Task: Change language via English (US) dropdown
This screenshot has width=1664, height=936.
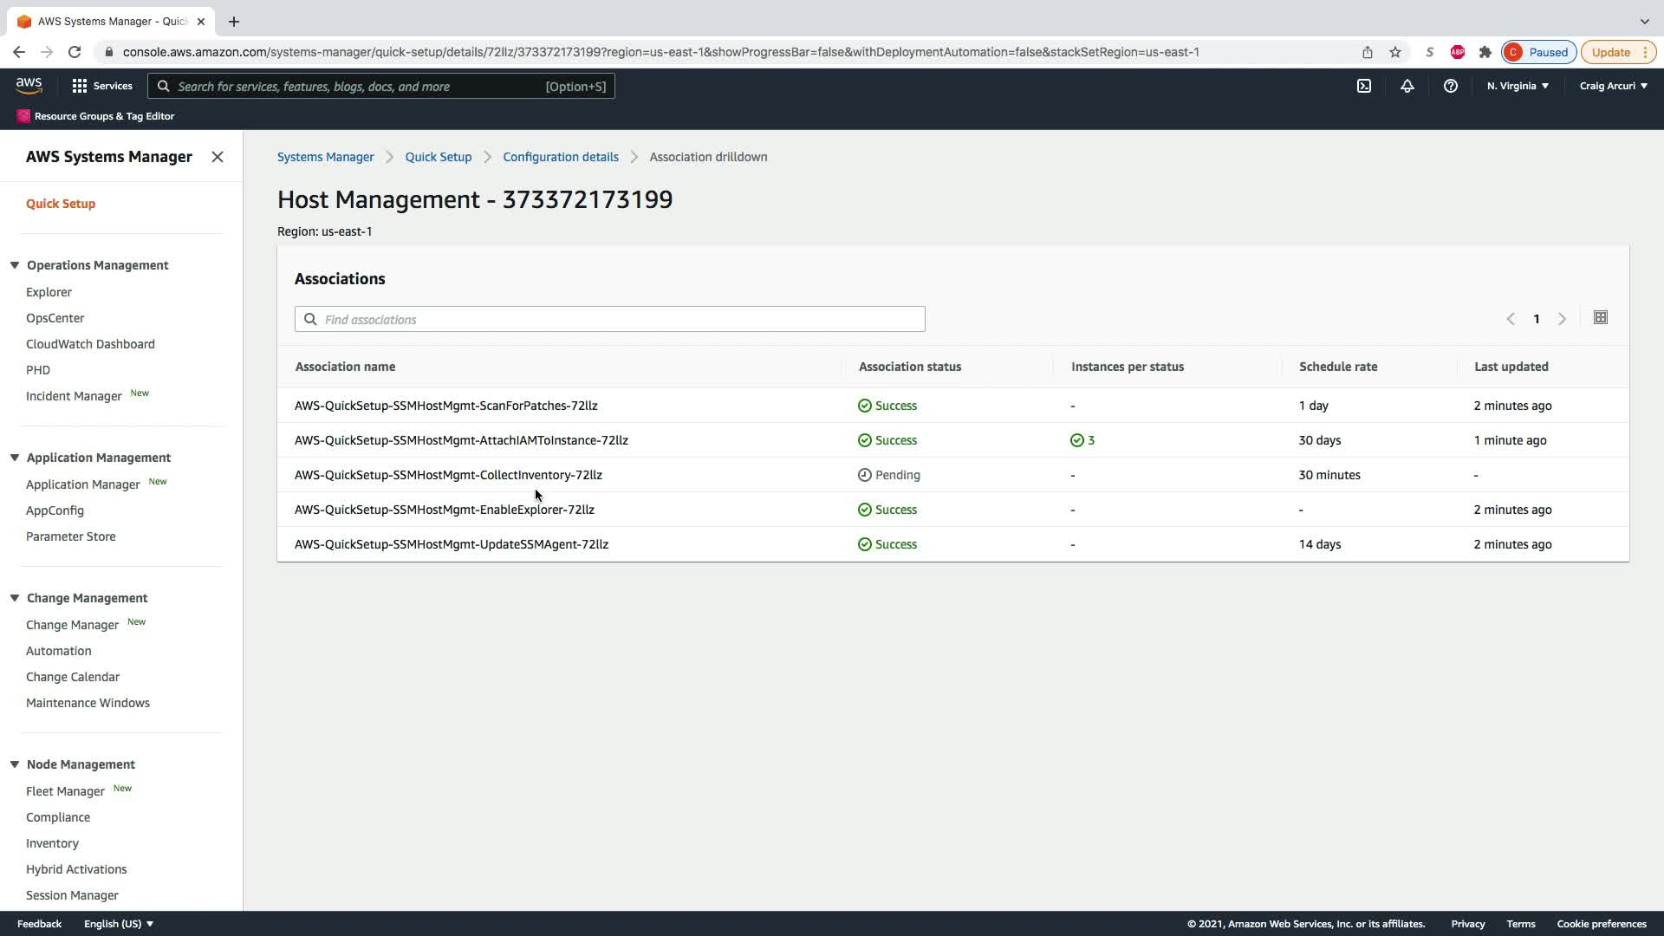Action: [x=119, y=924]
